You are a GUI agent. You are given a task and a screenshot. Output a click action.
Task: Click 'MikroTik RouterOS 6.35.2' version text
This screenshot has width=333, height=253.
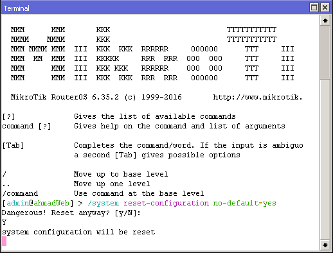[65, 98]
